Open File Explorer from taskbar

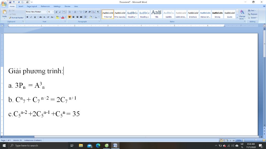[x=81, y=145]
